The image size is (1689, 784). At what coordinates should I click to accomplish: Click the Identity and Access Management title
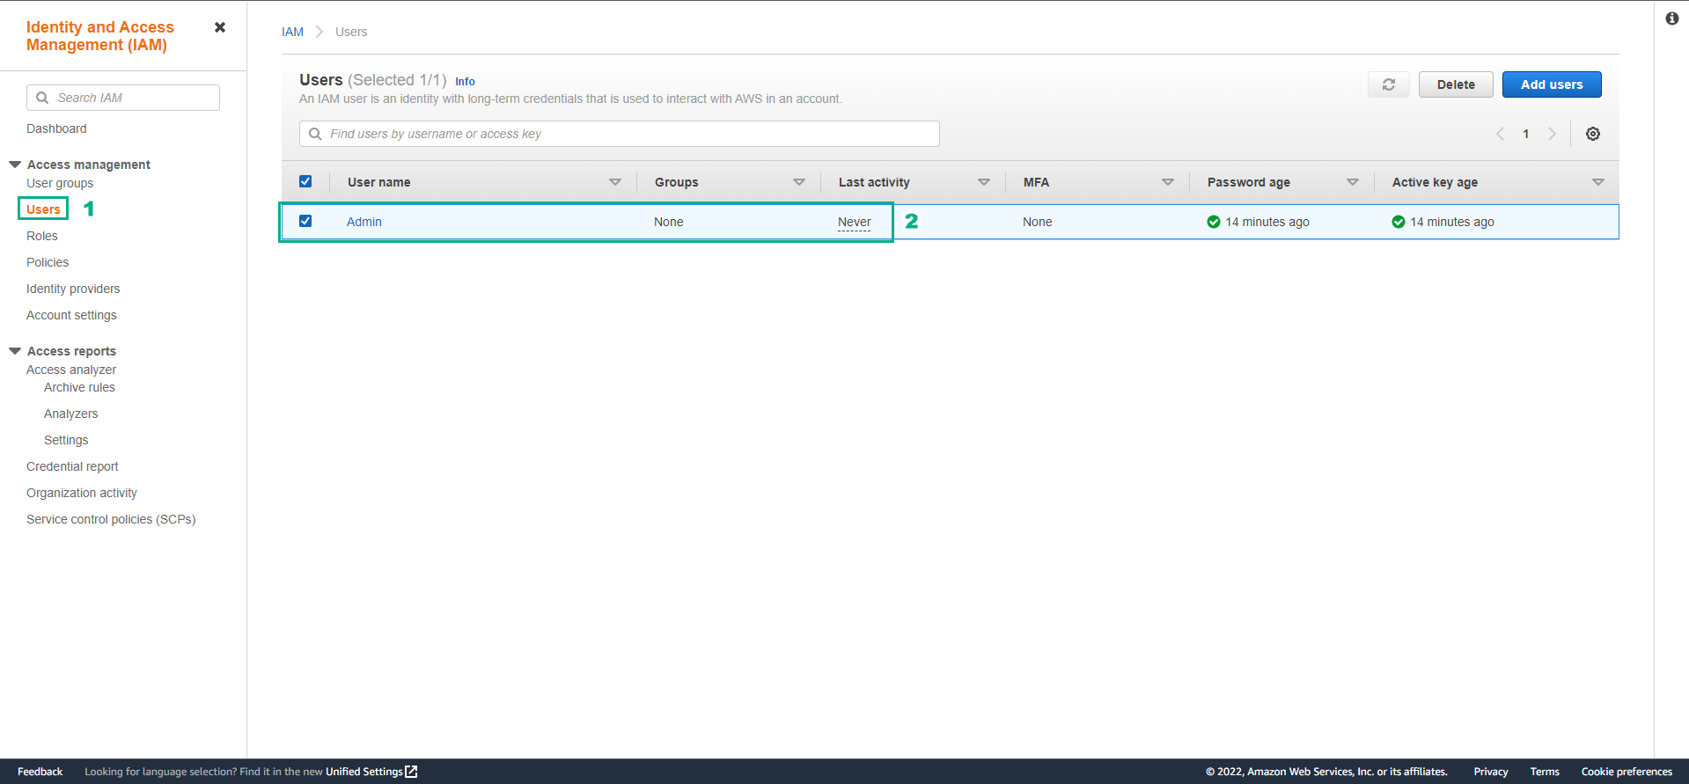point(100,36)
